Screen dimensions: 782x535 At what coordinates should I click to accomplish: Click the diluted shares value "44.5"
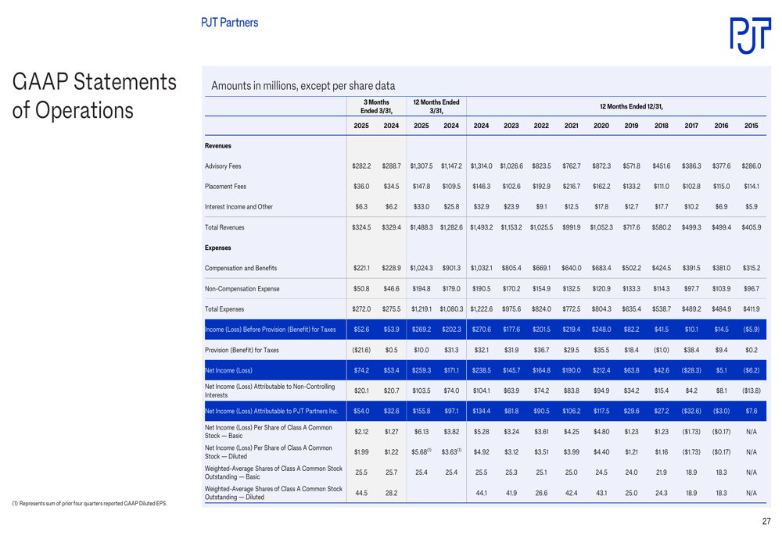tap(361, 493)
